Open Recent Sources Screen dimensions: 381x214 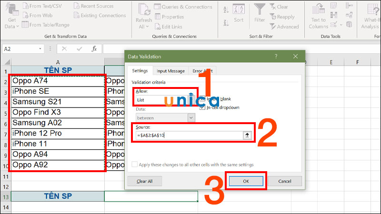click(94, 6)
